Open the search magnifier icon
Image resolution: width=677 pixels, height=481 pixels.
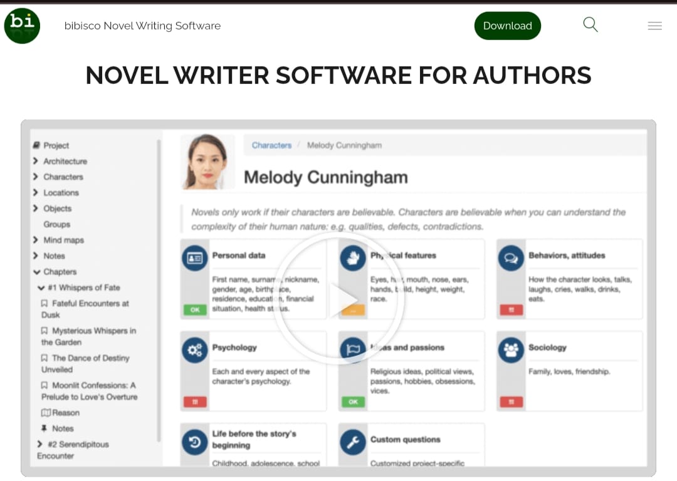coord(590,24)
